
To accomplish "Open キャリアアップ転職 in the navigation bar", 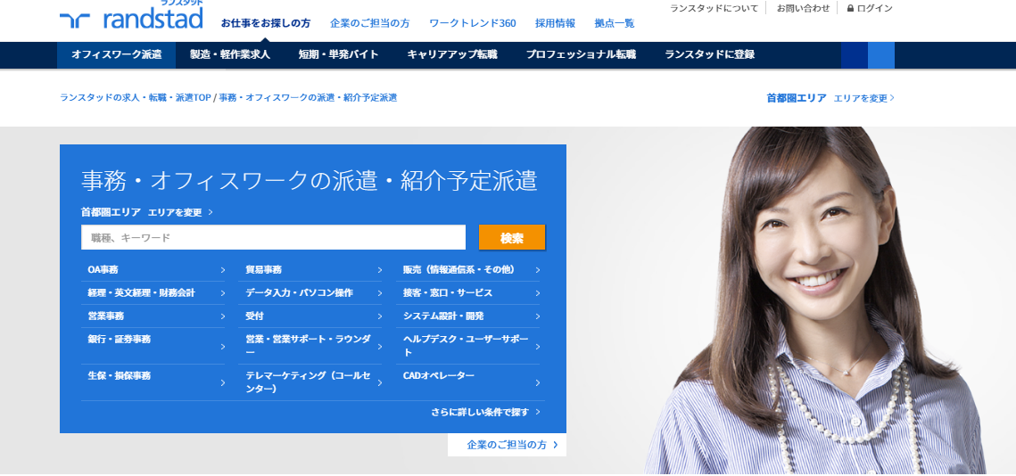I will click(452, 55).
